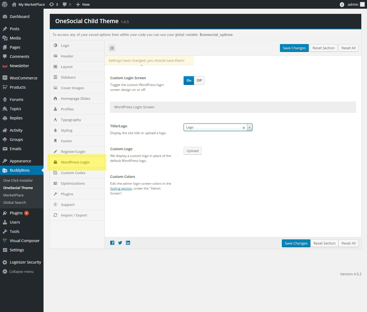Click the LinkedIn icon in footer

128,243
